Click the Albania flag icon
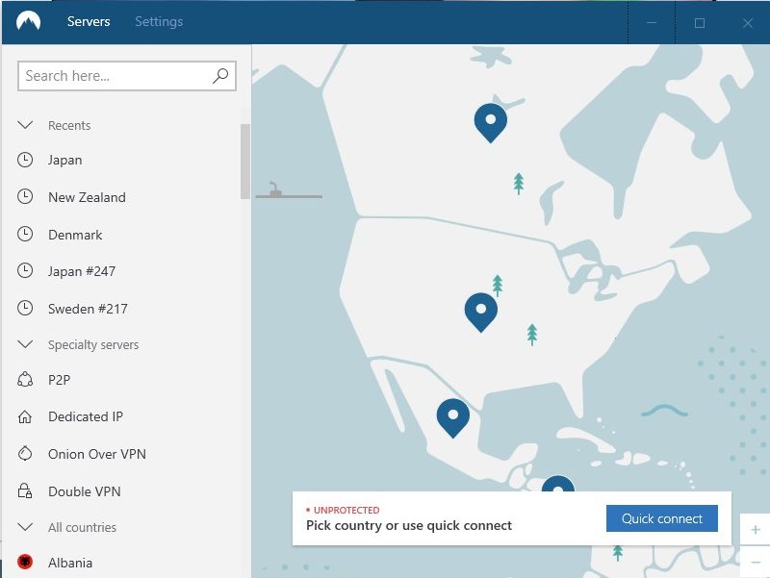The width and height of the screenshot is (770, 578). [x=25, y=562]
